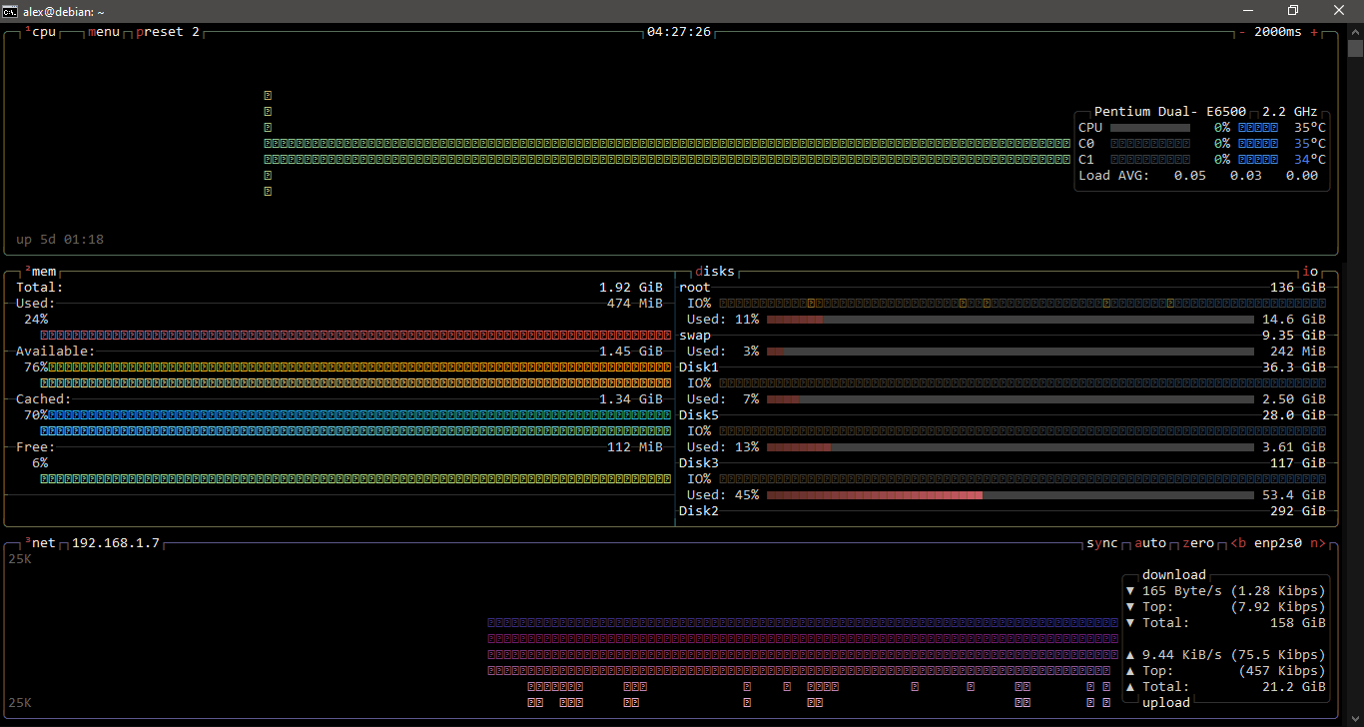Click the ▲ upload arrow indicator in the net panel
This screenshot has height=727, width=1364.
tap(1129, 654)
